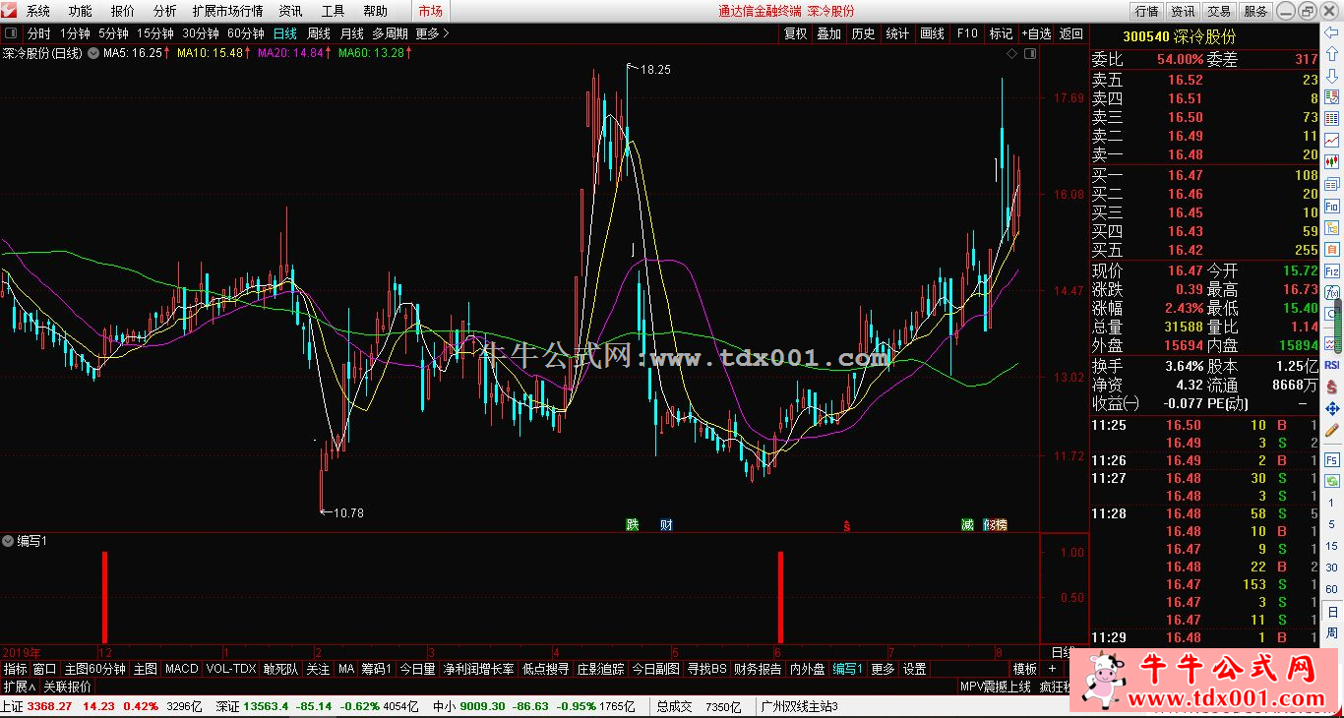Click +自选 to add to watchlist

click(1036, 33)
